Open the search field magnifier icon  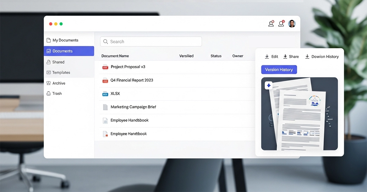coord(106,42)
